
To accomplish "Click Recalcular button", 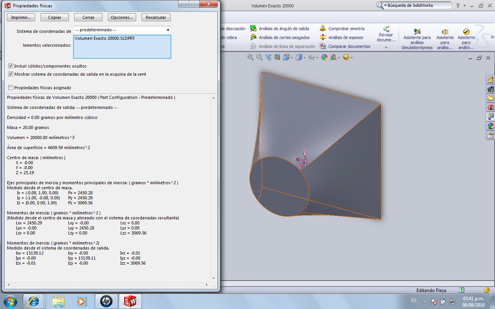I will 156,17.
